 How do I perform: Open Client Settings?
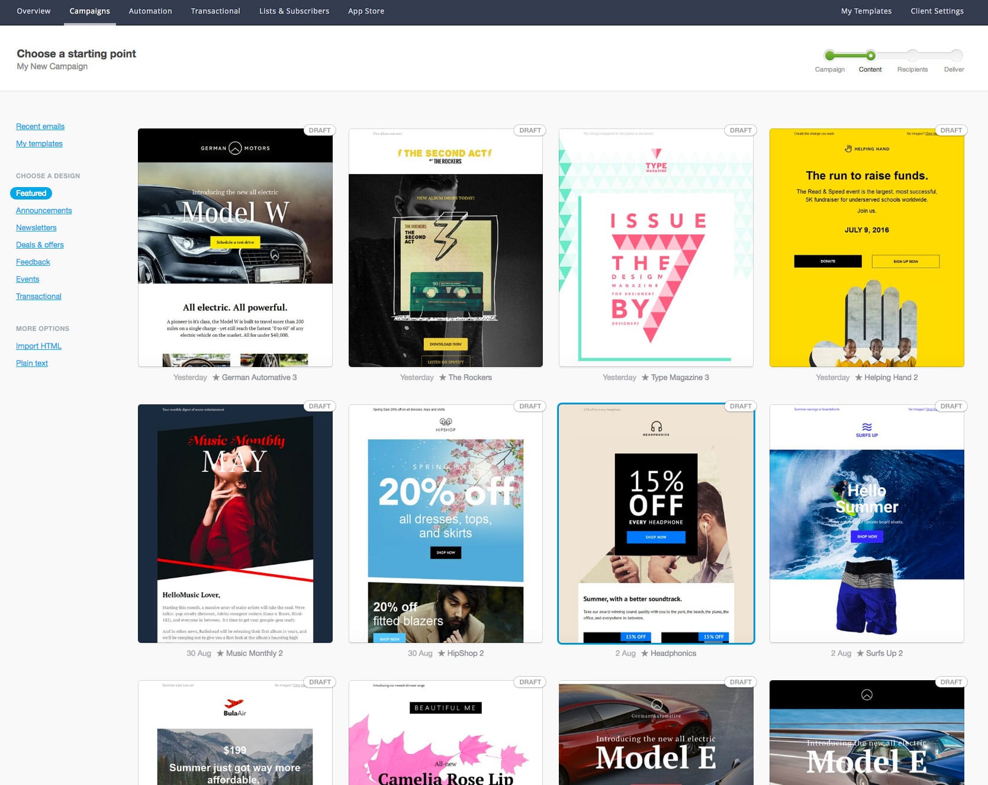(x=937, y=11)
